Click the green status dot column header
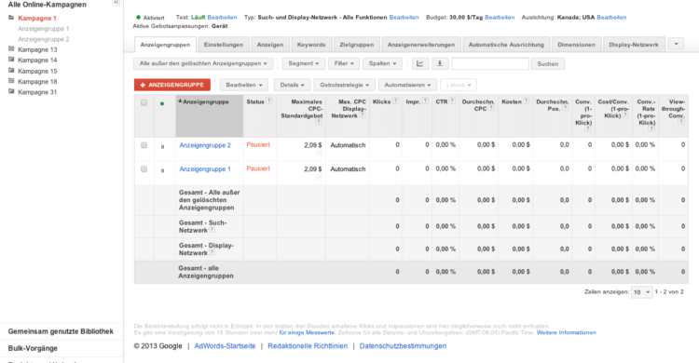699x363 pixels. tap(162, 103)
